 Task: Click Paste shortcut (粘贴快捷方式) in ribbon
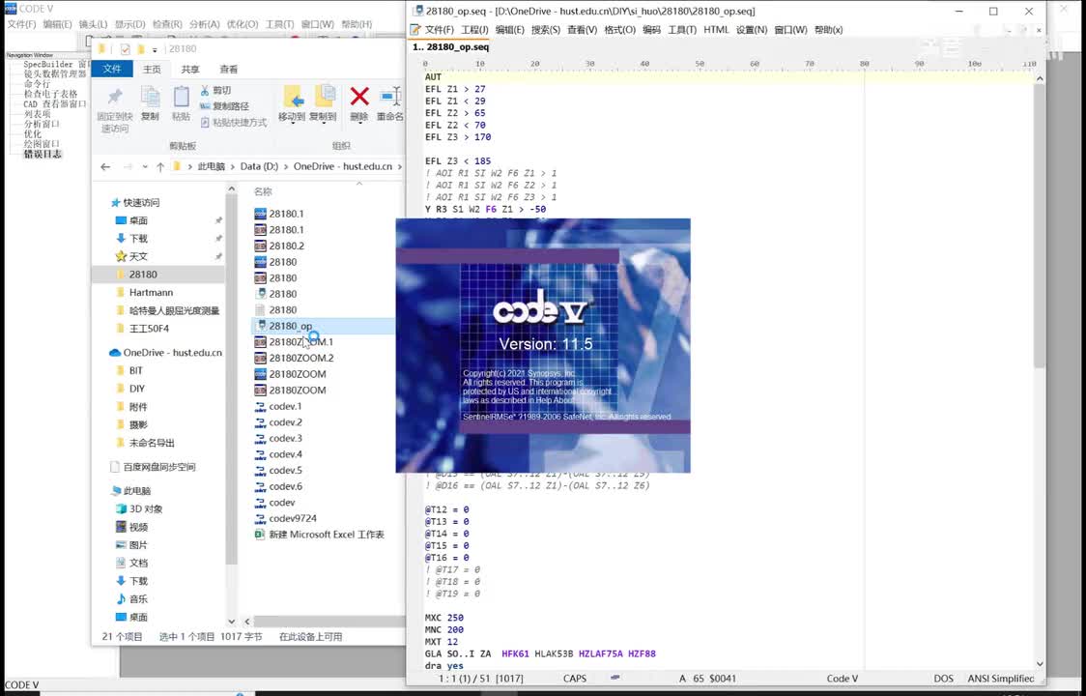tap(234, 122)
